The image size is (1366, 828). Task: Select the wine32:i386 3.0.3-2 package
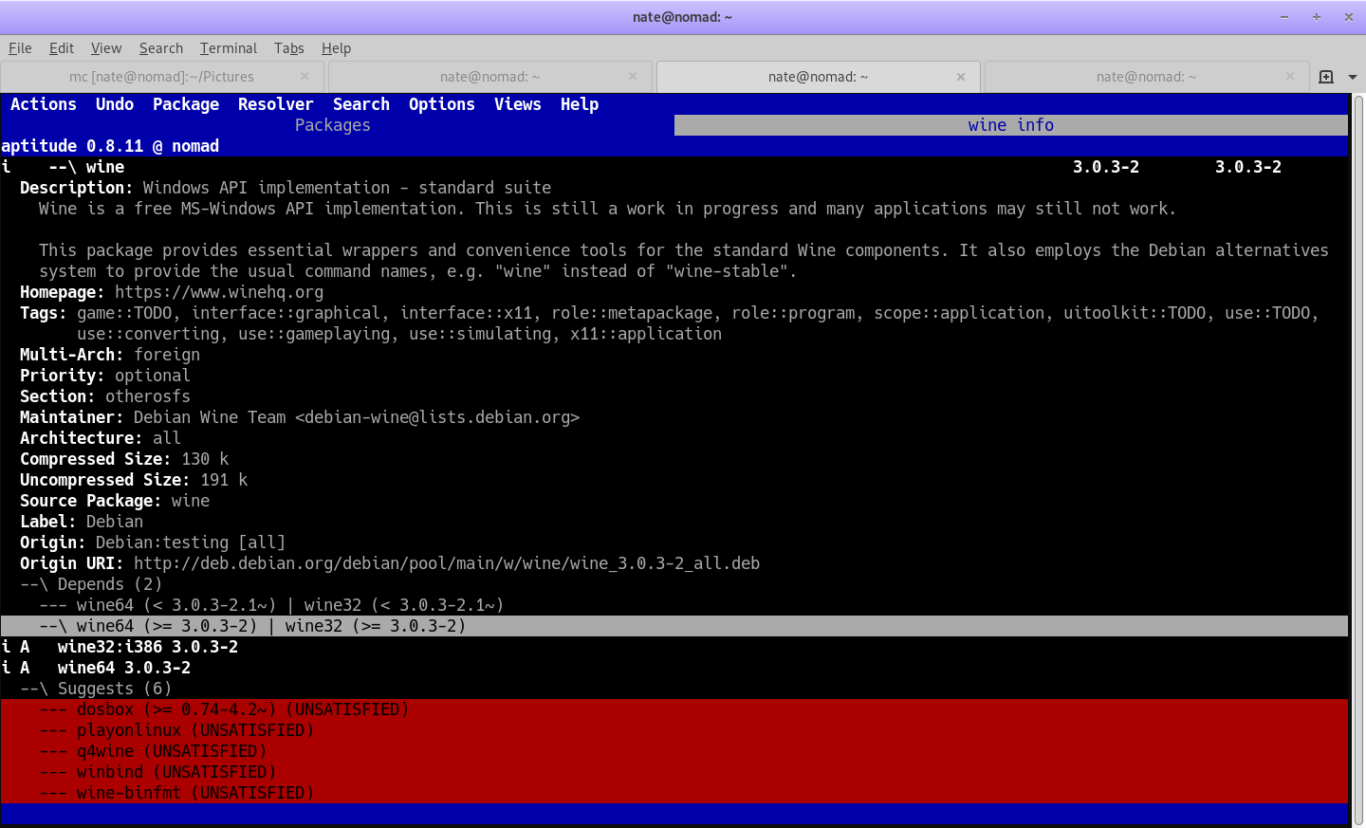147,647
